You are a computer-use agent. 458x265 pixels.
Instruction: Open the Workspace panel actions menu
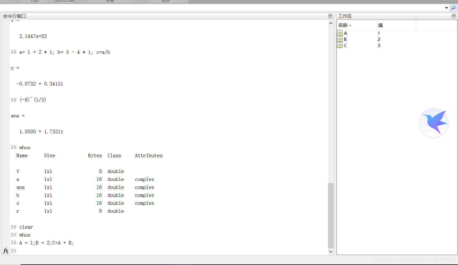click(x=454, y=16)
